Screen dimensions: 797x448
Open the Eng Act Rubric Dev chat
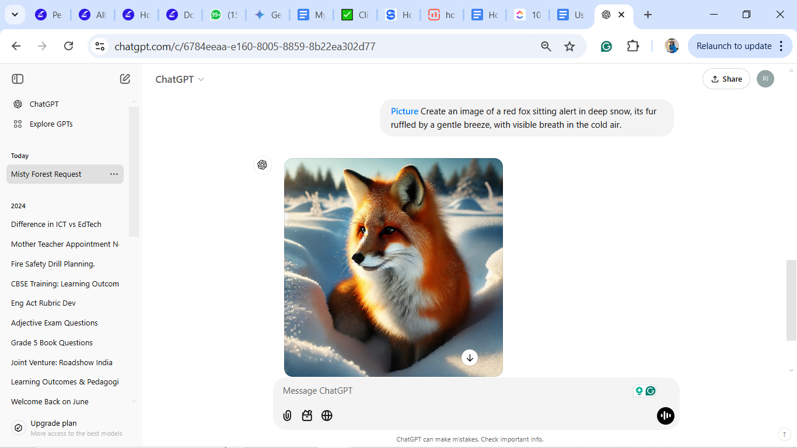tap(65, 303)
